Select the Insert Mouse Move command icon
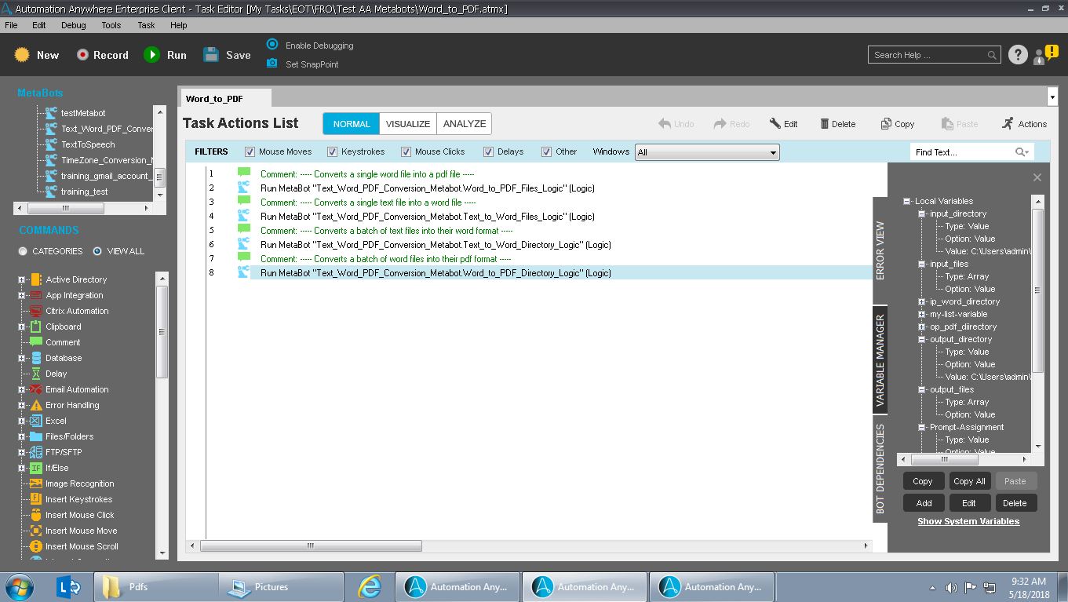Screen dimensions: 1068x602 coord(36,531)
